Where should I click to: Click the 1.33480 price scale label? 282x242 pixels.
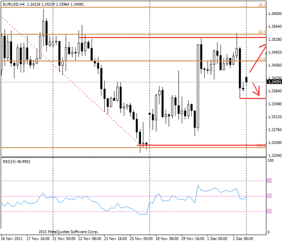coord(275,104)
